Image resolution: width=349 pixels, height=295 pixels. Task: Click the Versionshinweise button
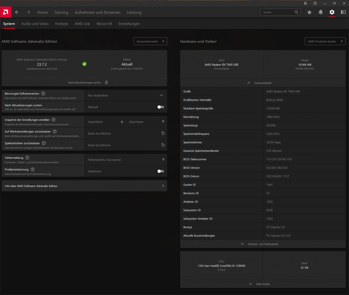[x=150, y=41]
